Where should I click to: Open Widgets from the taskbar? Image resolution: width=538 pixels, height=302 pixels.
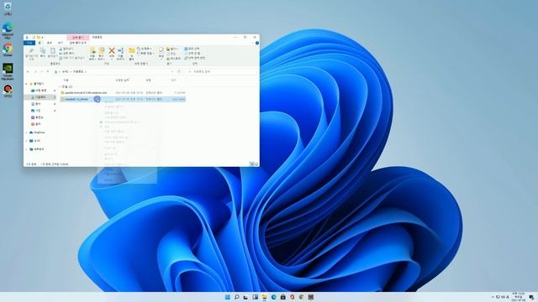pos(256,297)
